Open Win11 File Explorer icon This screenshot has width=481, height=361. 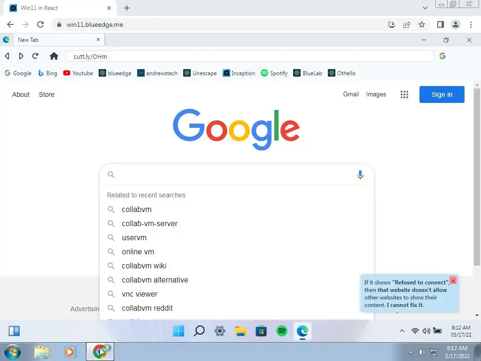coord(240,331)
